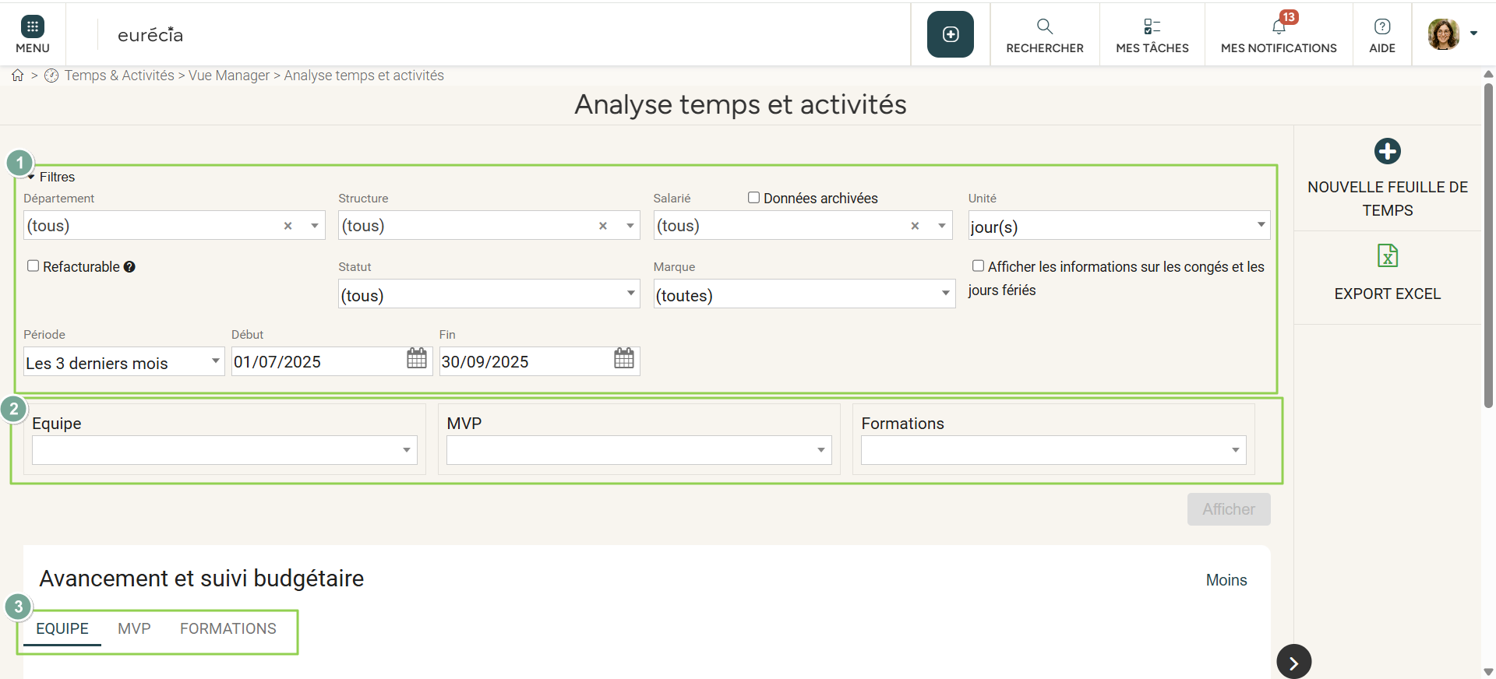Viewport: 1496px width, 679px height.
Task: Open the Marque dropdown
Action: (x=803, y=294)
